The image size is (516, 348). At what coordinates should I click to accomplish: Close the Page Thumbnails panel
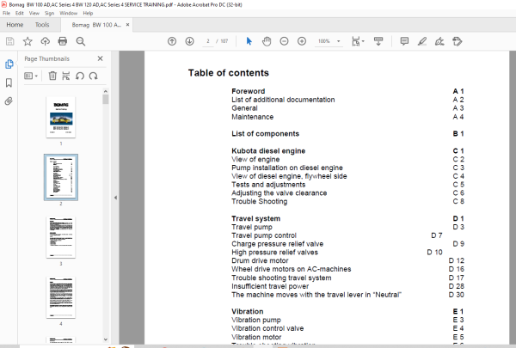tap(101, 58)
